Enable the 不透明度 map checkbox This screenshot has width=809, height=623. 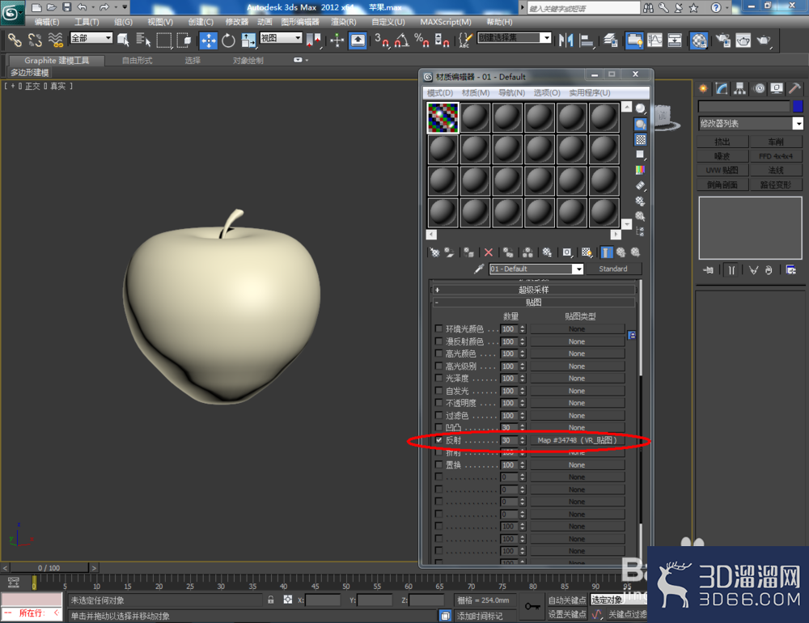coord(438,403)
